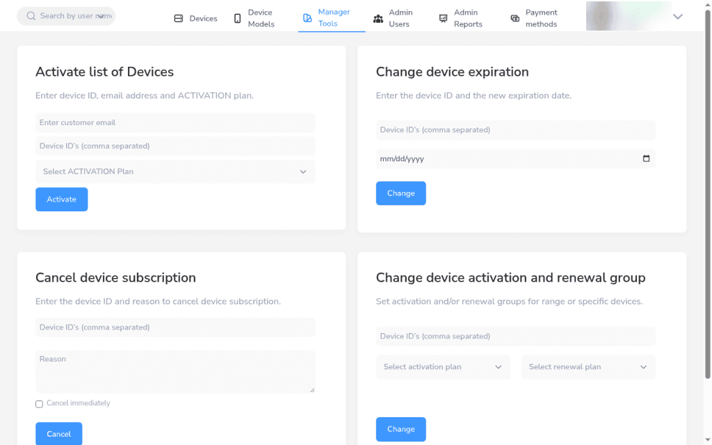Viewport: 712px width, 445px height.
Task: Click the "Cancel device subscription" heading
Action: coord(116,277)
